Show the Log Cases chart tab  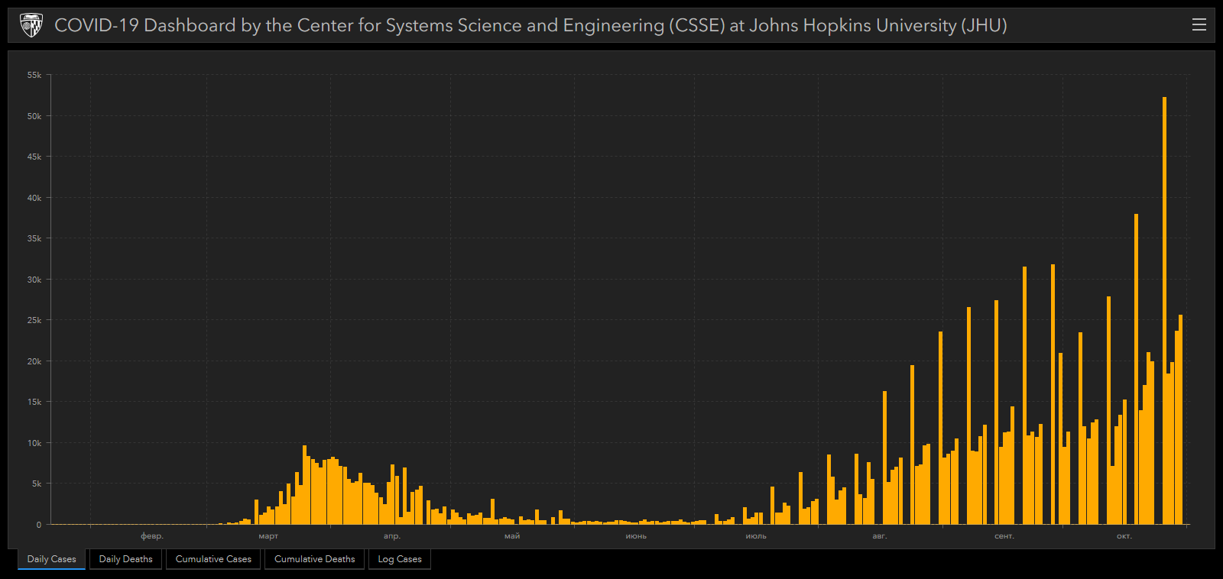tap(400, 559)
